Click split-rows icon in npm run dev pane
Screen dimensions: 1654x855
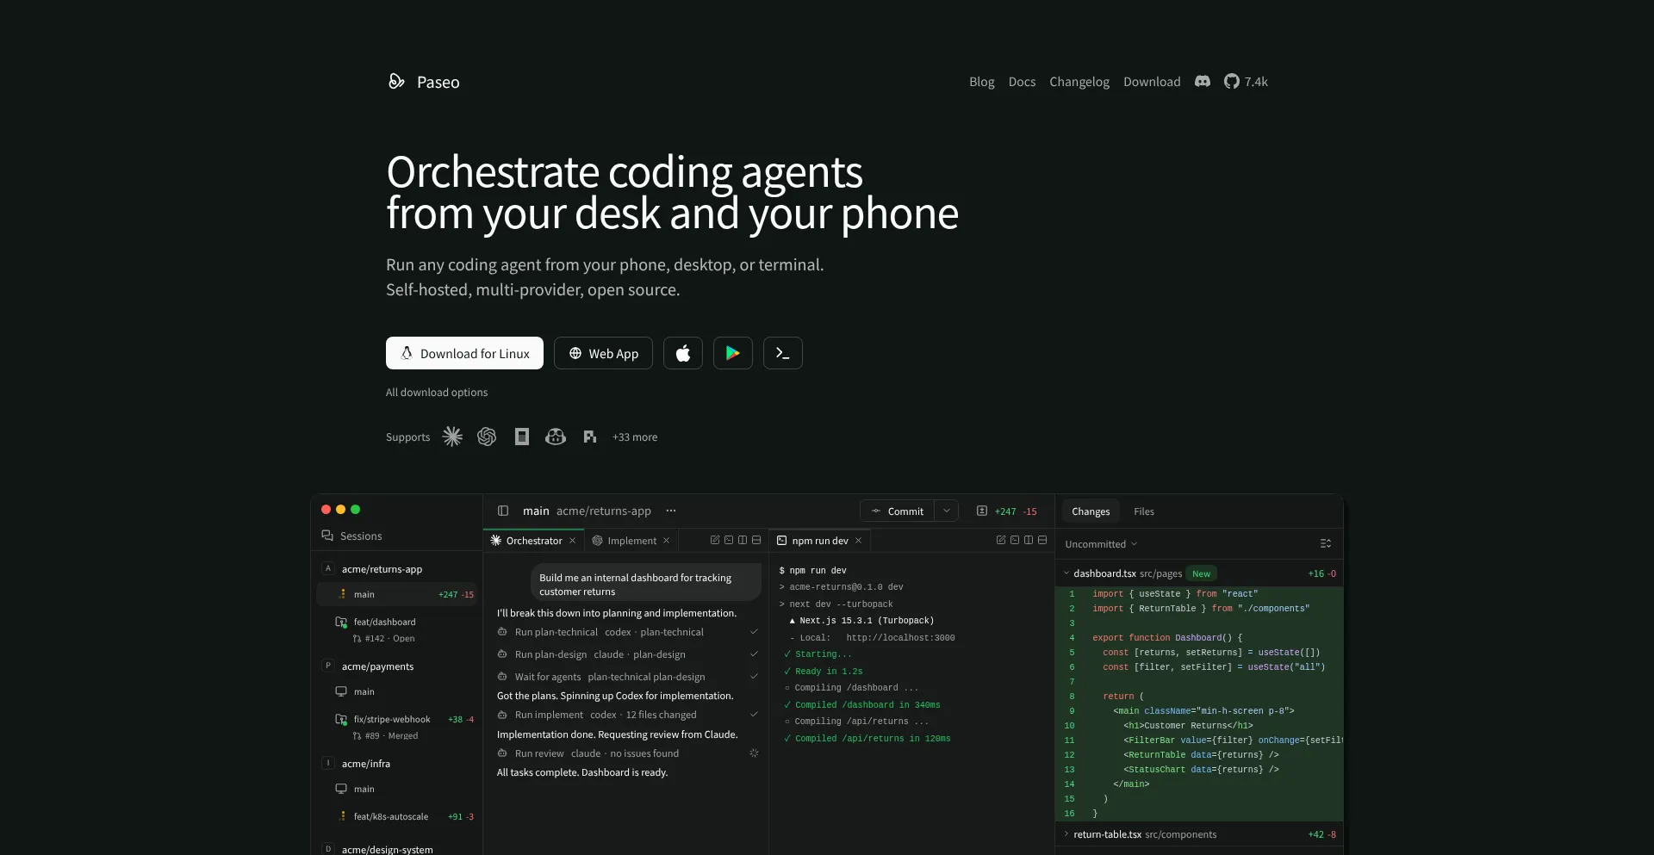coord(1042,540)
